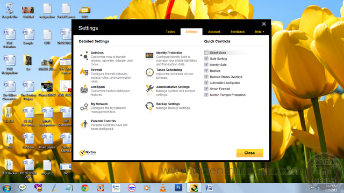Open the Parental Controls link
The image size is (344, 193).
coord(103,121)
